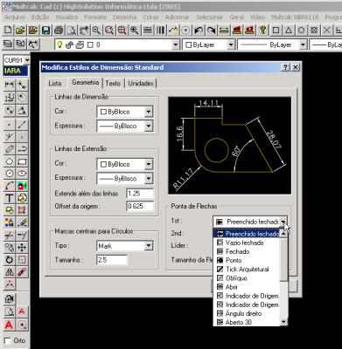The height and width of the screenshot is (349, 342).
Task: Click the Offset da origem field
Action: coord(140,206)
